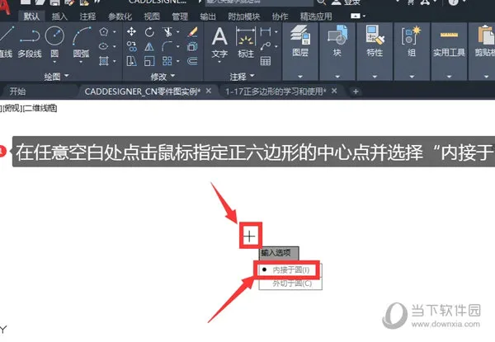
Task: Select the Offset tool icon
Action: point(192,61)
